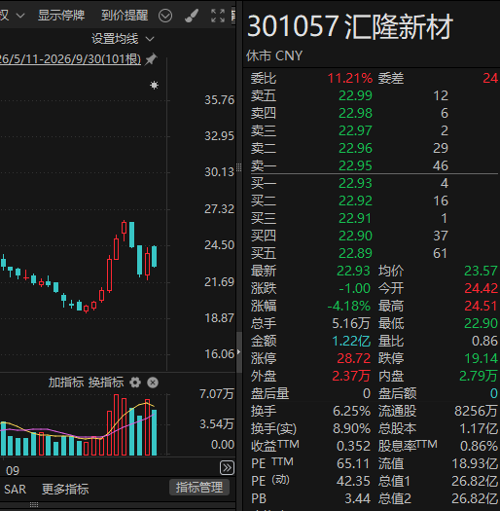Click 换指标 to switch indicator
The height and width of the screenshot is (511, 500).
coord(106,383)
